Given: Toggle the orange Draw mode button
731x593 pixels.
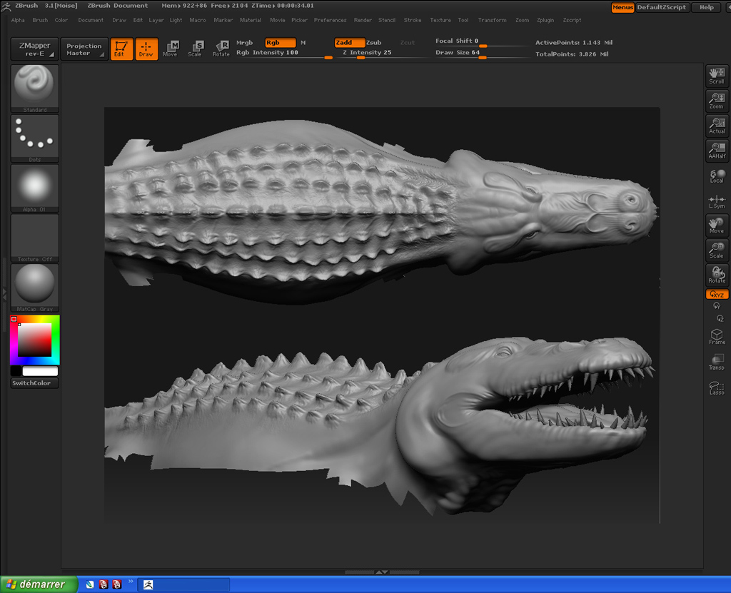Looking at the screenshot, I should 146,49.
